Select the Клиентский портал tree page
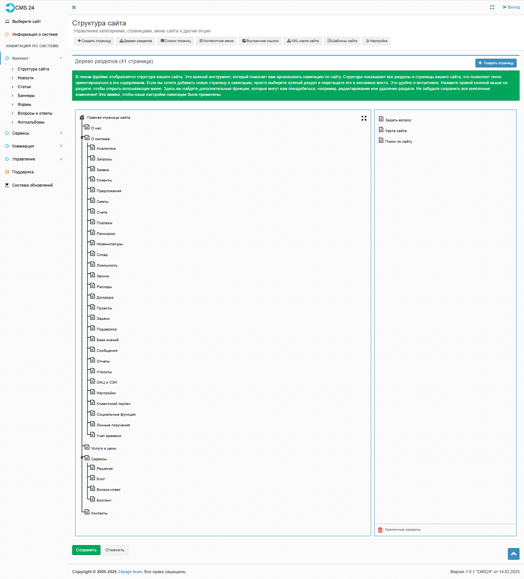Image resolution: width=524 pixels, height=579 pixels. coord(113,404)
